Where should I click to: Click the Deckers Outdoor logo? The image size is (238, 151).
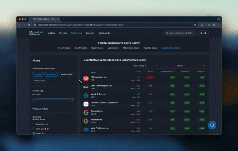point(86,104)
